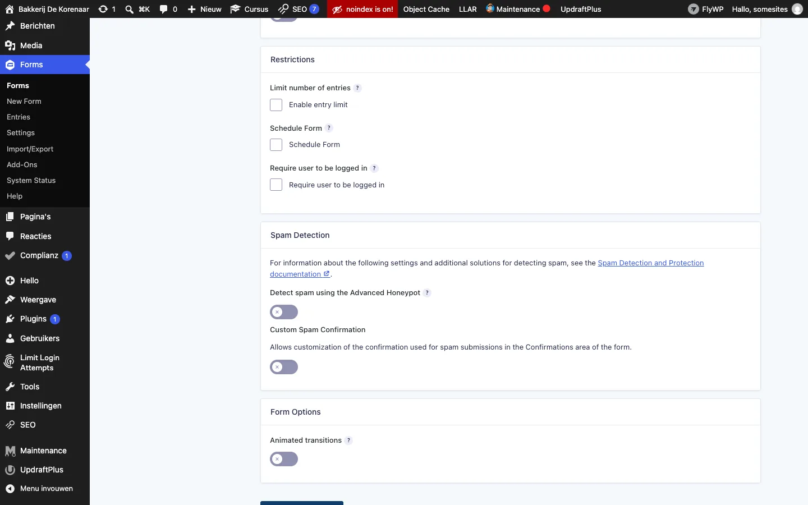Open the Hallo, somesites account menu
Viewport: 808px width, 505px height.
coord(767,9)
